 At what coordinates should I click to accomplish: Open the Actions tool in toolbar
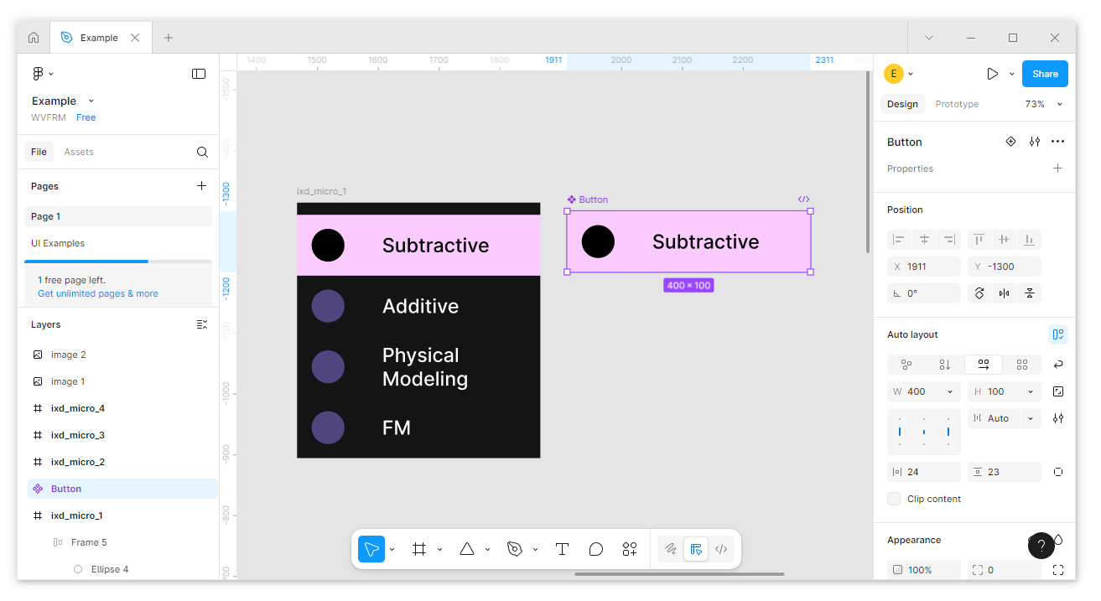point(629,549)
